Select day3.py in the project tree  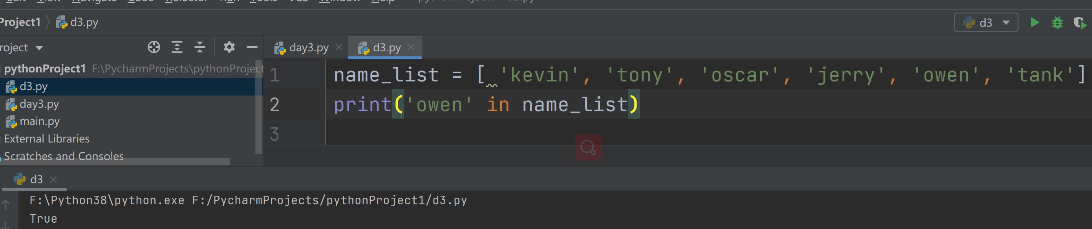[x=39, y=104]
